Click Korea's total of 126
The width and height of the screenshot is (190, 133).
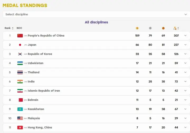point(176,54)
